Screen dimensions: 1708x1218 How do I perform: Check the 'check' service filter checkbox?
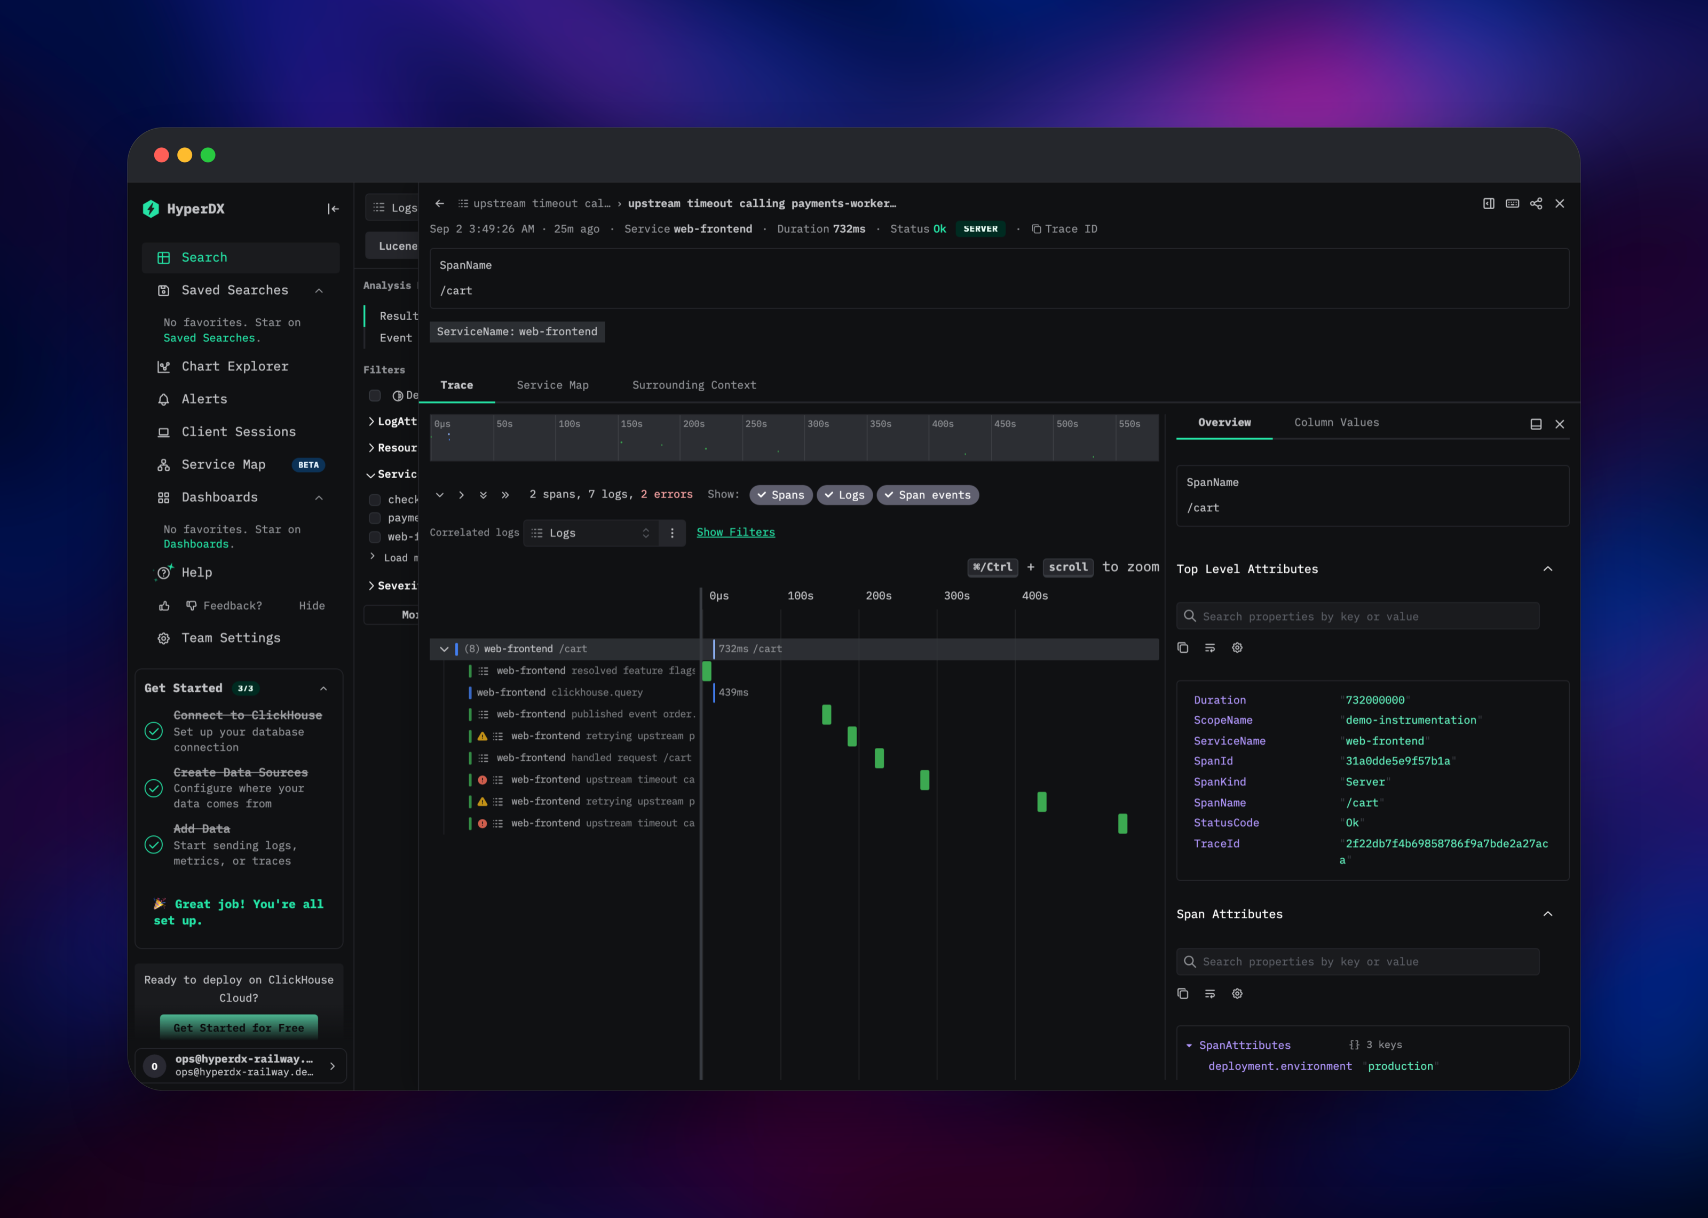click(x=375, y=500)
